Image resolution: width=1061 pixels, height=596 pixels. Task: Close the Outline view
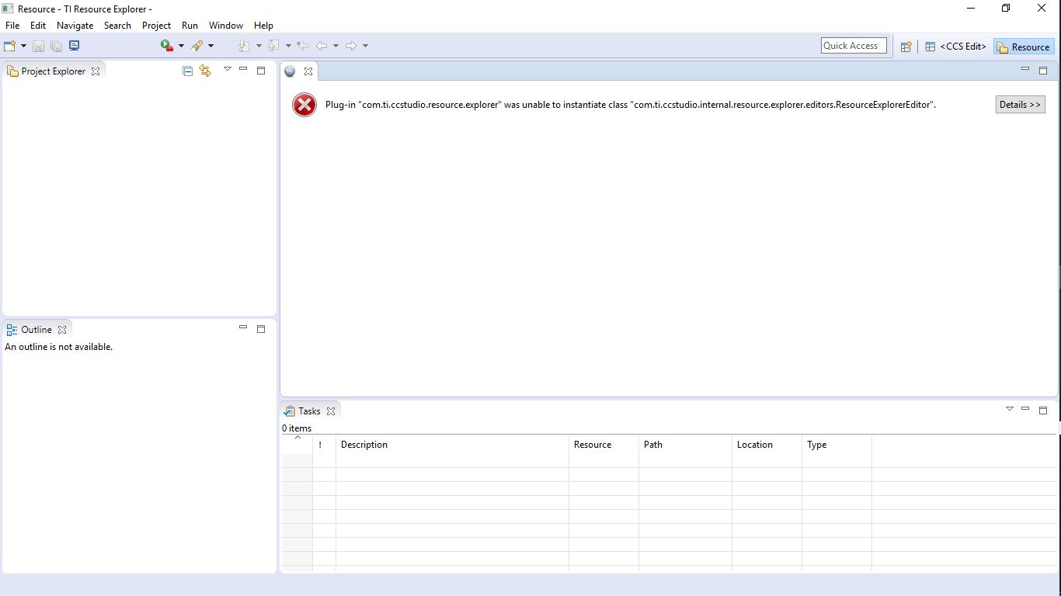[62, 330]
